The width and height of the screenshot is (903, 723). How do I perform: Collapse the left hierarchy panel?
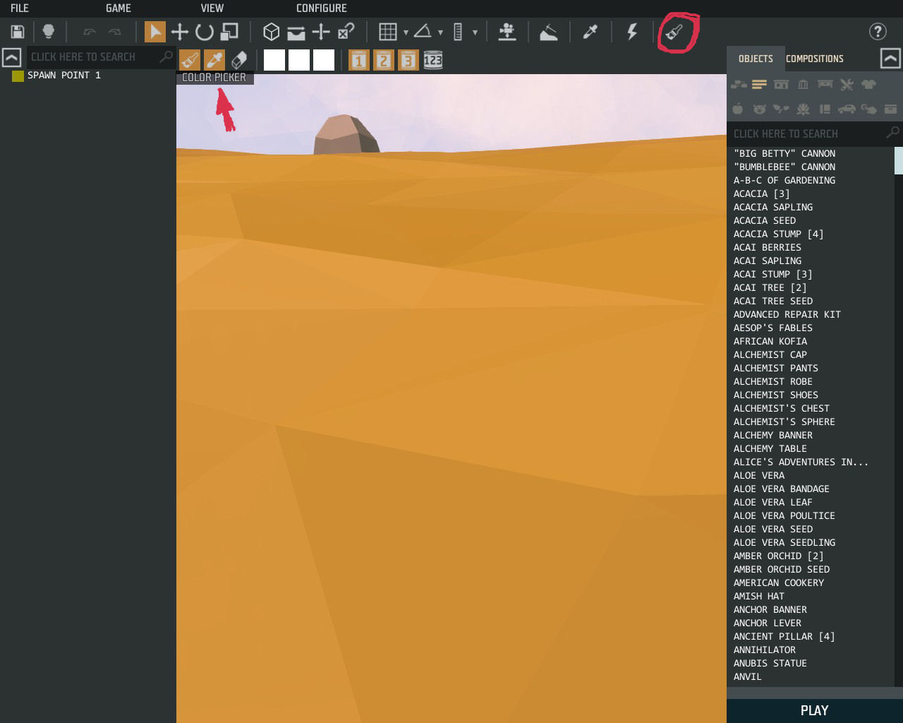[x=12, y=58]
